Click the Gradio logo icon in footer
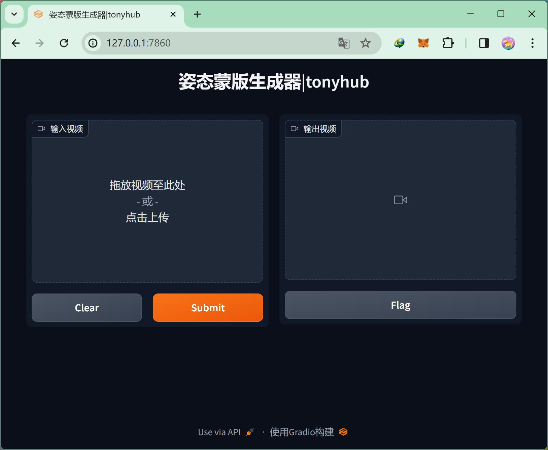 (343, 432)
